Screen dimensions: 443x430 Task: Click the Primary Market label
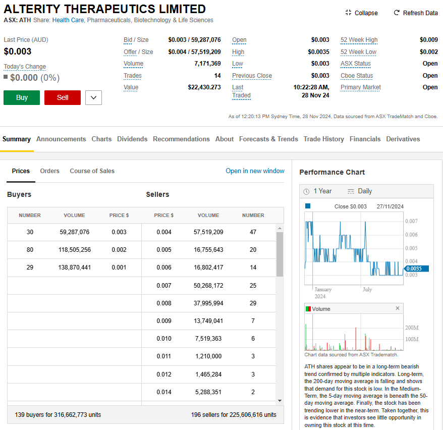[x=360, y=87]
